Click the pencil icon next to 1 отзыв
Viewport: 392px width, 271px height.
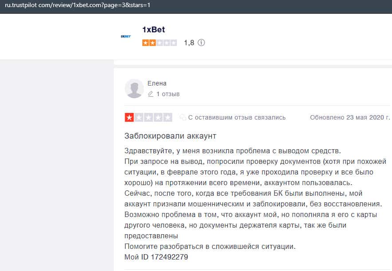(x=151, y=94)
